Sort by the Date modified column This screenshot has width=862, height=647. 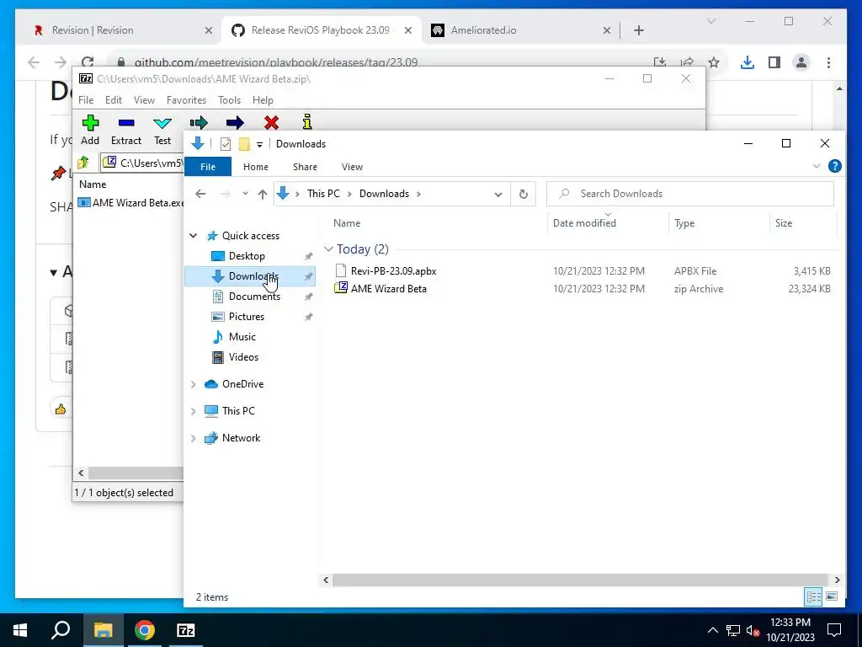point(584,222)
